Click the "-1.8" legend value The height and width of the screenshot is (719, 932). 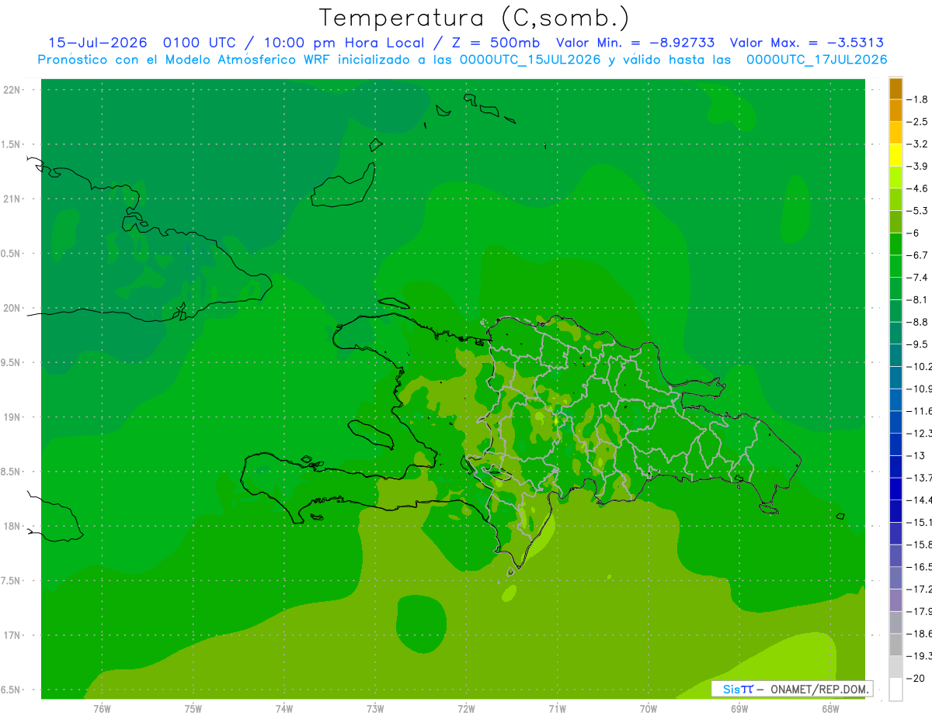[918, 99]
